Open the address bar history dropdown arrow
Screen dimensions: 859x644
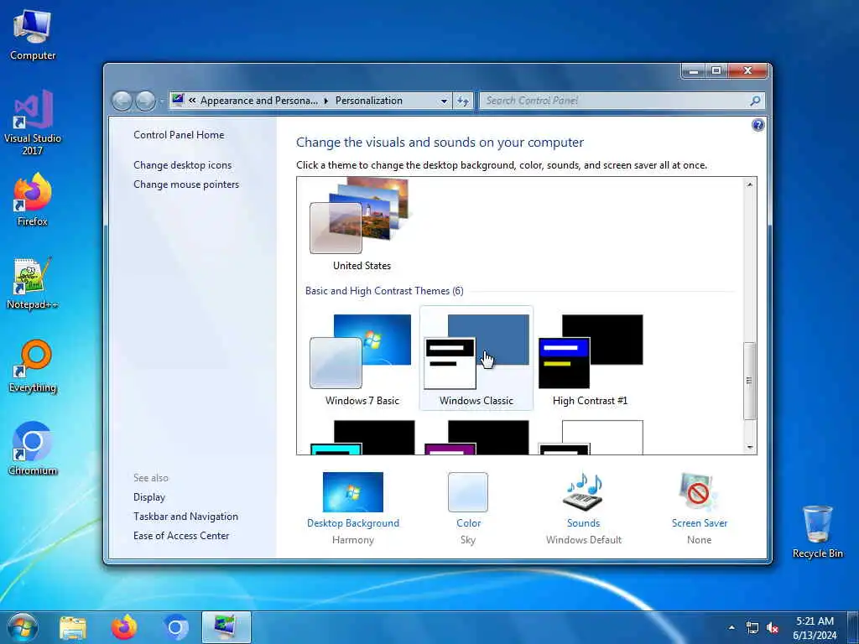click(444, 101)
